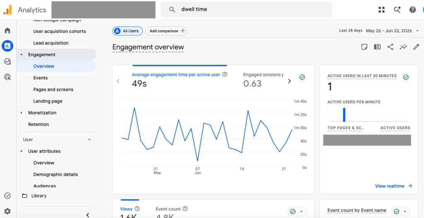Click the plus icon in Add comparison
This screenshot has width=424, height=218.
click(183, 31)
